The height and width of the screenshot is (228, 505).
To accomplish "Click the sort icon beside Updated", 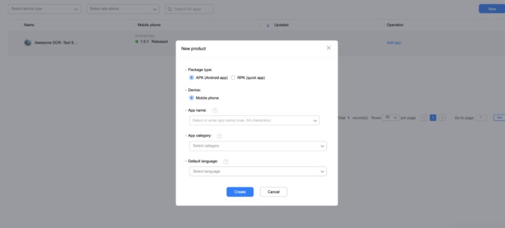I will tap(268, 25).
